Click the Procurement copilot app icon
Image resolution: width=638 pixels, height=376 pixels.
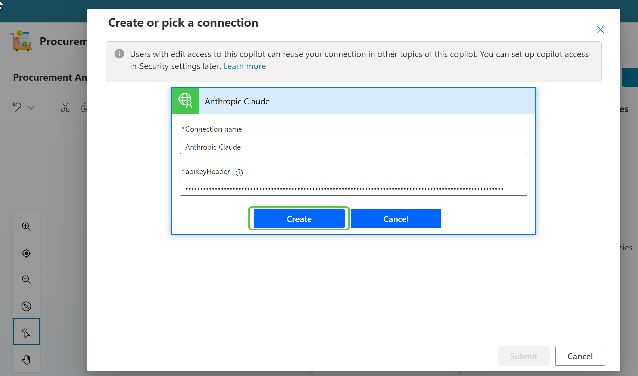point(21,41)
